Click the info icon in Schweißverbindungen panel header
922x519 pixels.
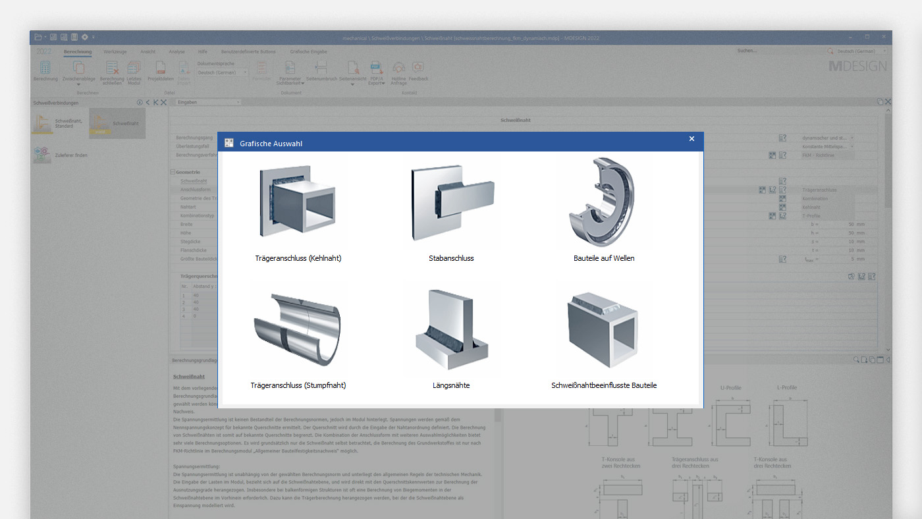(139, 103)
